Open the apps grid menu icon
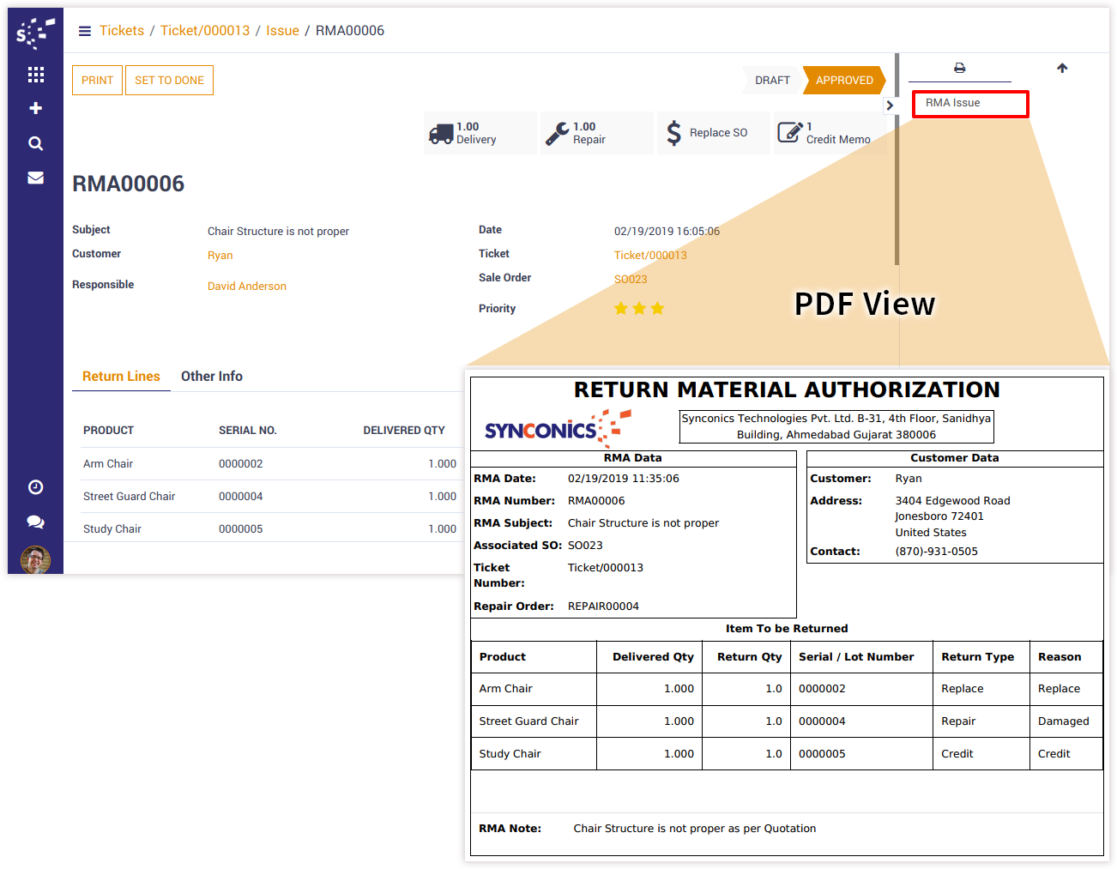The width and height of the screenshot is (1117, 869). click(35, 75)
